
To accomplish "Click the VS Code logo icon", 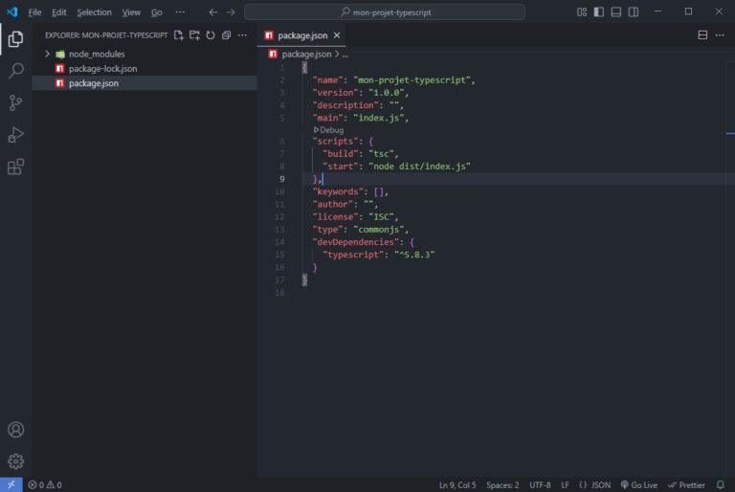I will point(11,11).
